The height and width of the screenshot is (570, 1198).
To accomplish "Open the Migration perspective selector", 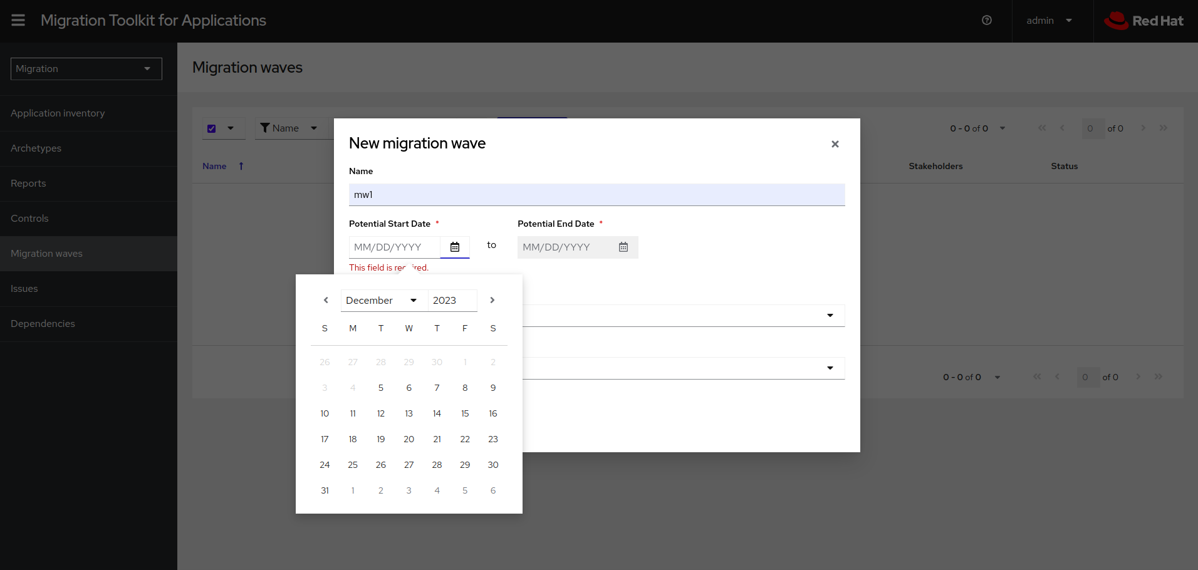I will click(x=86, y=69).
